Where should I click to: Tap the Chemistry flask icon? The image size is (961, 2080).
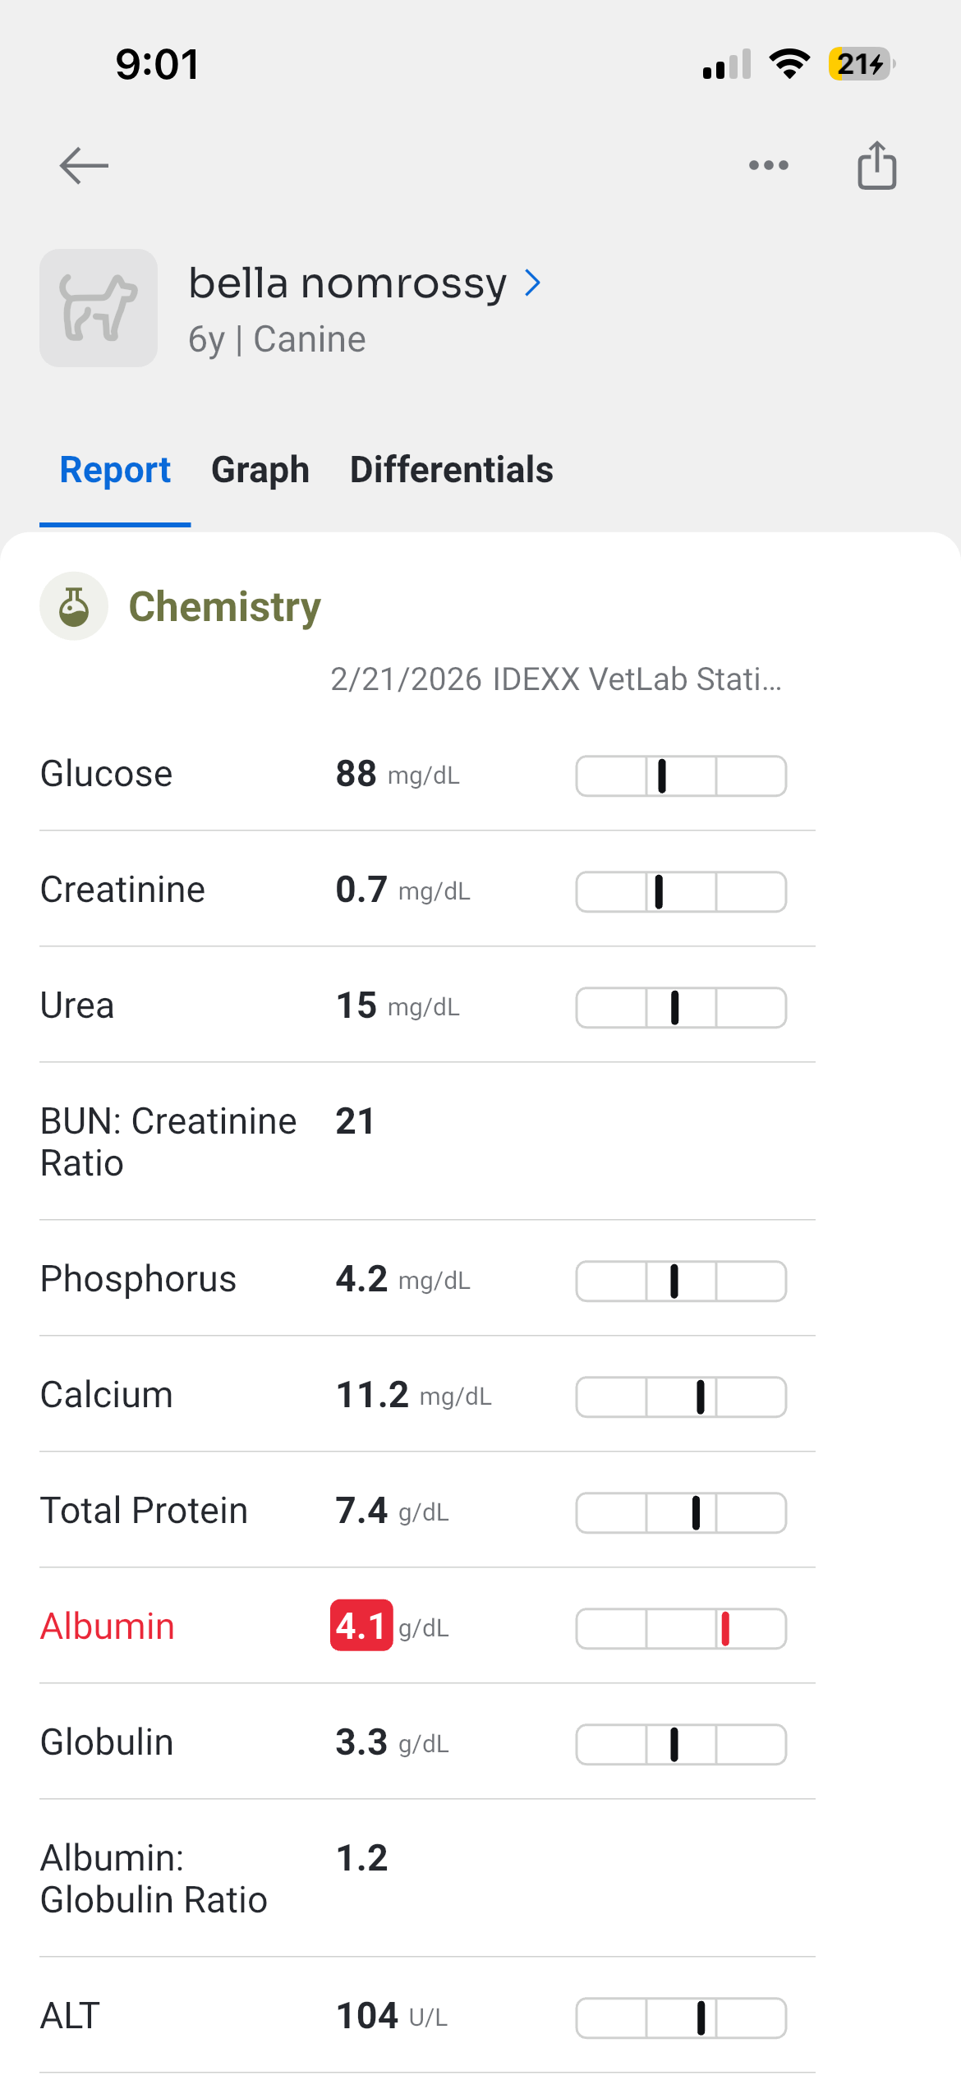click(x=74, y=606)
